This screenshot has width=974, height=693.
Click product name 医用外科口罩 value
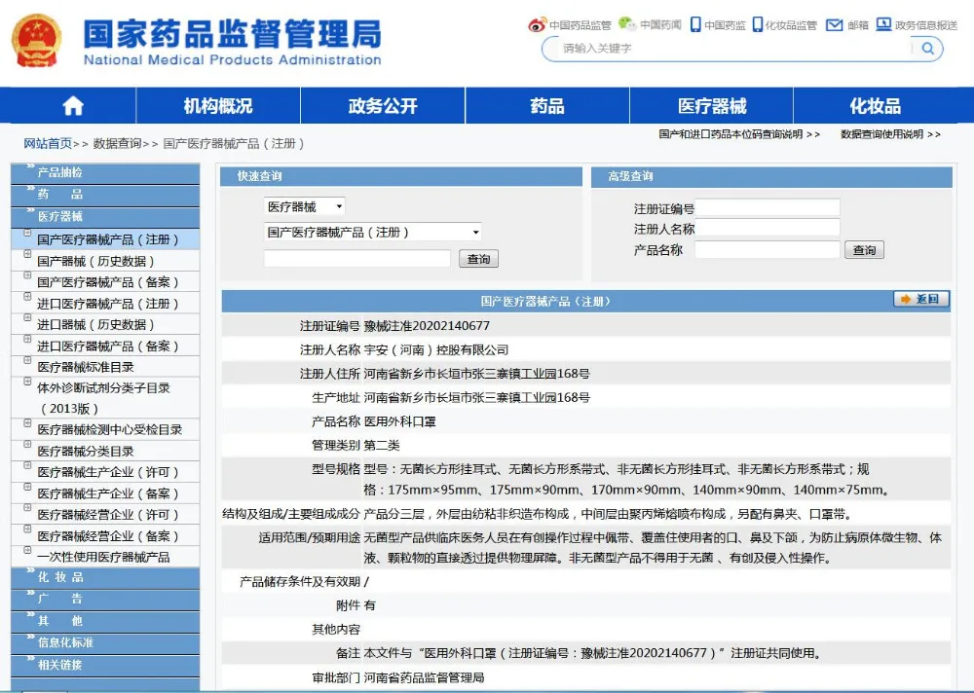tap(400, 421)
